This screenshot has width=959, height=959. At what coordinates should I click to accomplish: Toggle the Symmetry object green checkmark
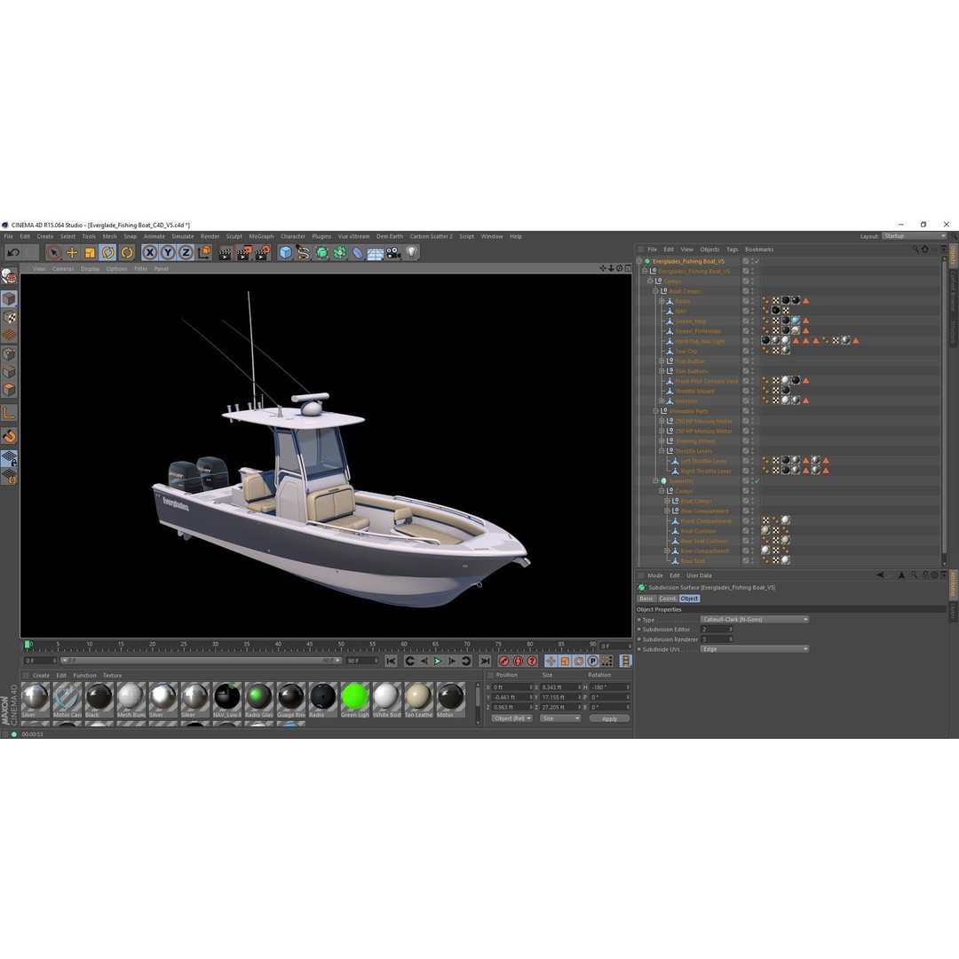pyautogui.click(x=757, y=481)
